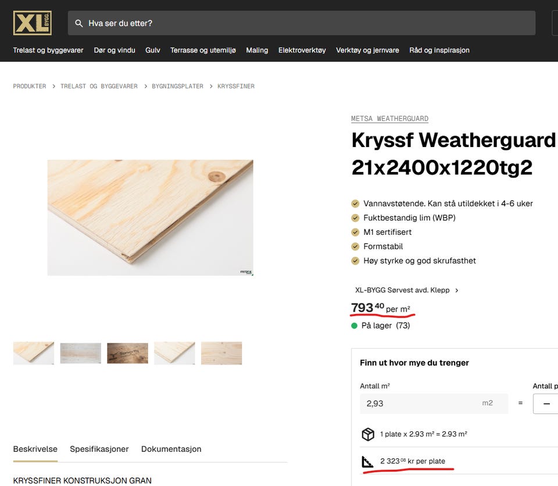558x486 pixels.
Task: Click the XL-BYGG logo
Action: pyautogui.click(x=33, y=23)
